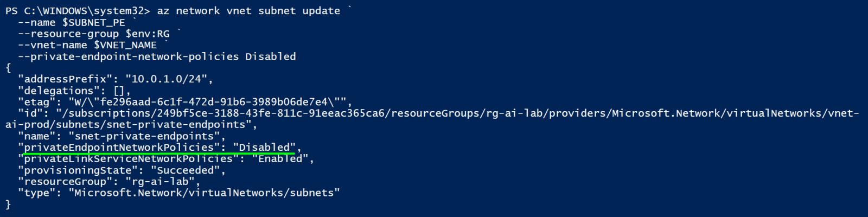Click the Disabled argument in the command
Viewport: 868px width, 217px height.
click(x=271, y=56)
